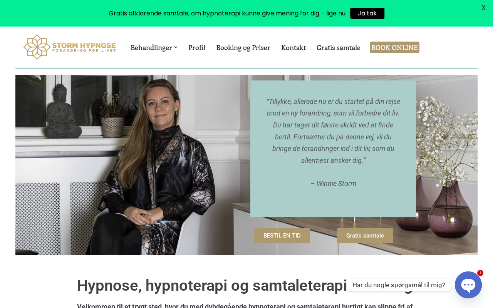The image size is (493, 308).
Task: Expand the Behandlinger dropdown chevron
Action: [176, 47]
